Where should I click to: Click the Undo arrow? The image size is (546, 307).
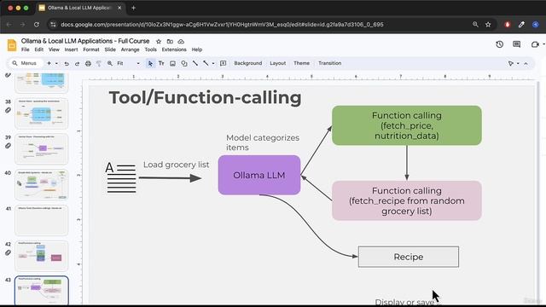point(67,63)
